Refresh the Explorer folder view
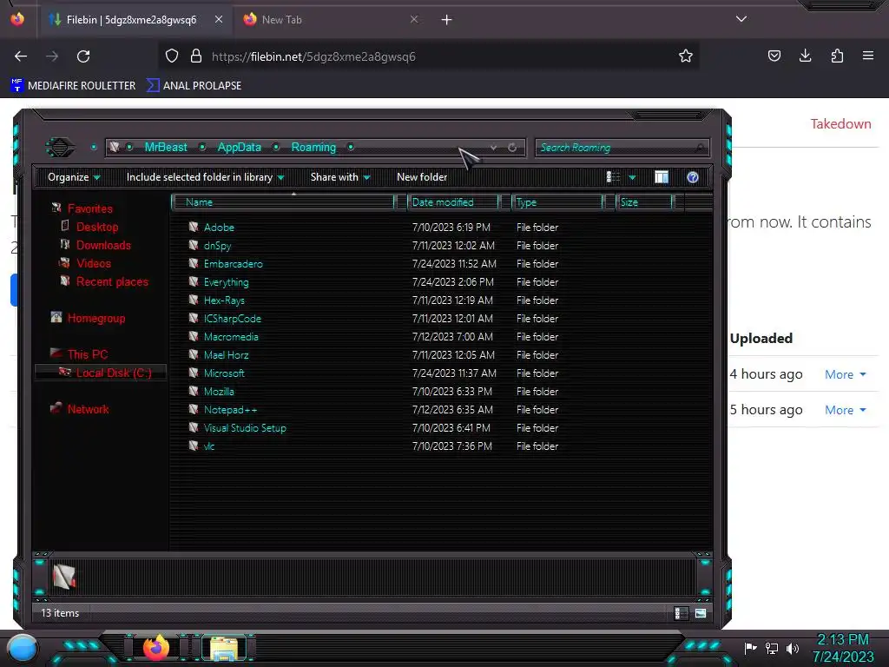 tap(512, 148)
